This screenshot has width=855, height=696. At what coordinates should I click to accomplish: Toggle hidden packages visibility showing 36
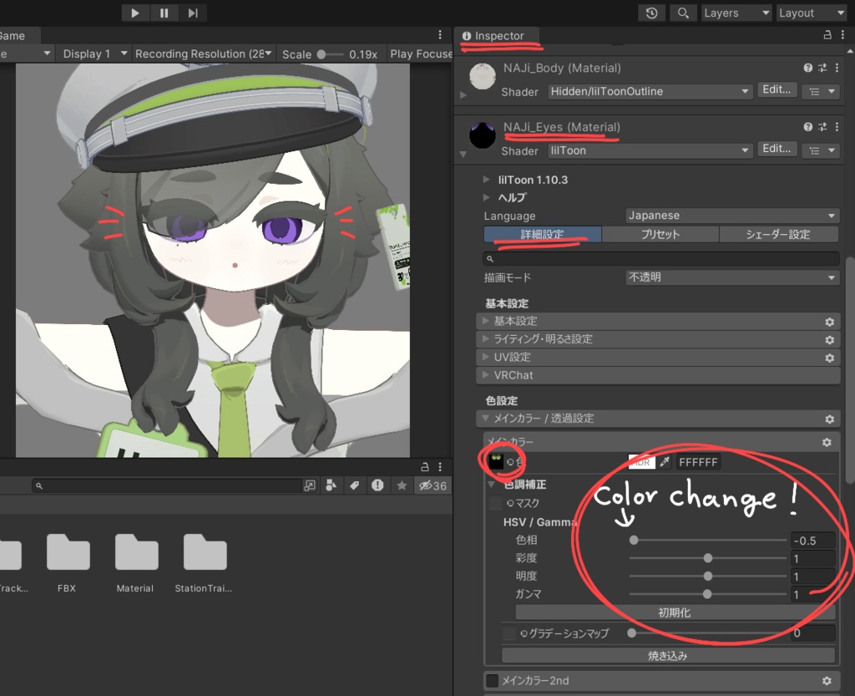click(x=433, y=485)
